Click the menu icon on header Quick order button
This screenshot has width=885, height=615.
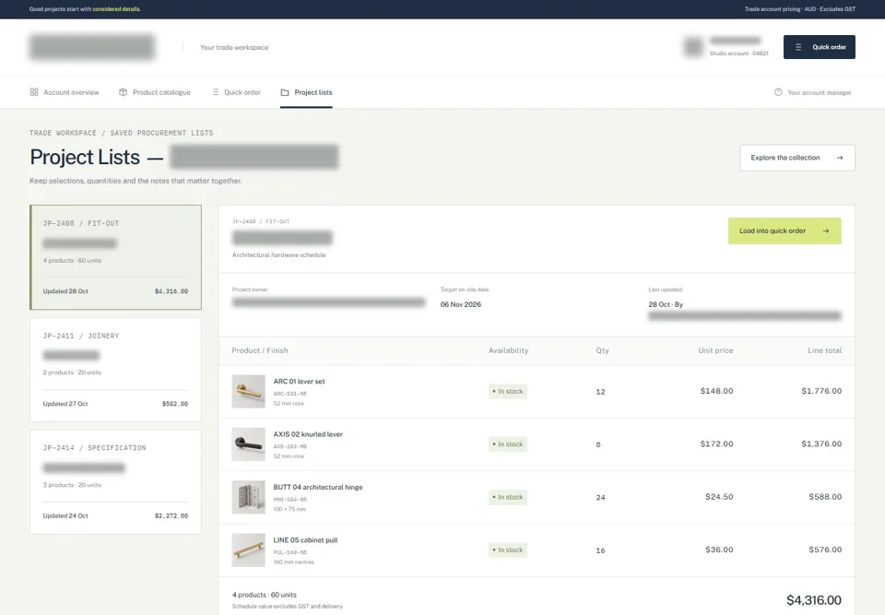click(x=798, y=47)
